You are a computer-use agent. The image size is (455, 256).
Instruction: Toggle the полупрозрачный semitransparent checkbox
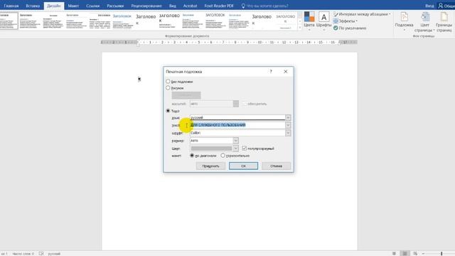pos(245,149)
